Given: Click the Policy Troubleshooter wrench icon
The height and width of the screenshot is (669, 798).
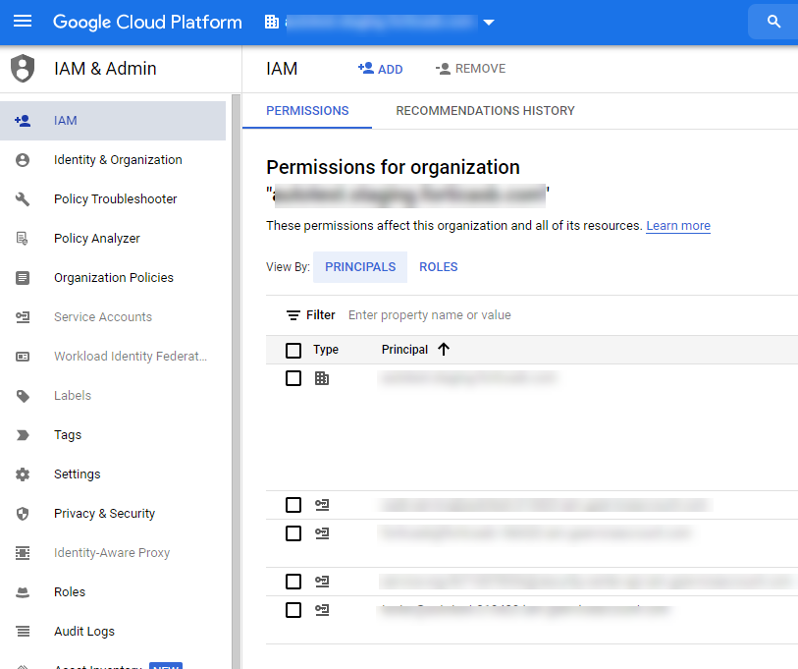Looking at the screenshot, I should coord(23,199).
